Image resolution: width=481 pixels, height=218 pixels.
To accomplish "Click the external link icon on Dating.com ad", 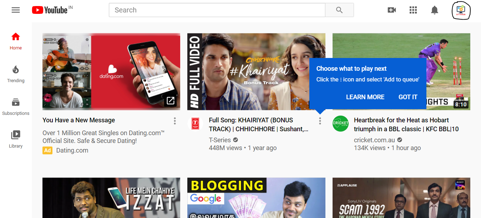I will click(171, 101).
